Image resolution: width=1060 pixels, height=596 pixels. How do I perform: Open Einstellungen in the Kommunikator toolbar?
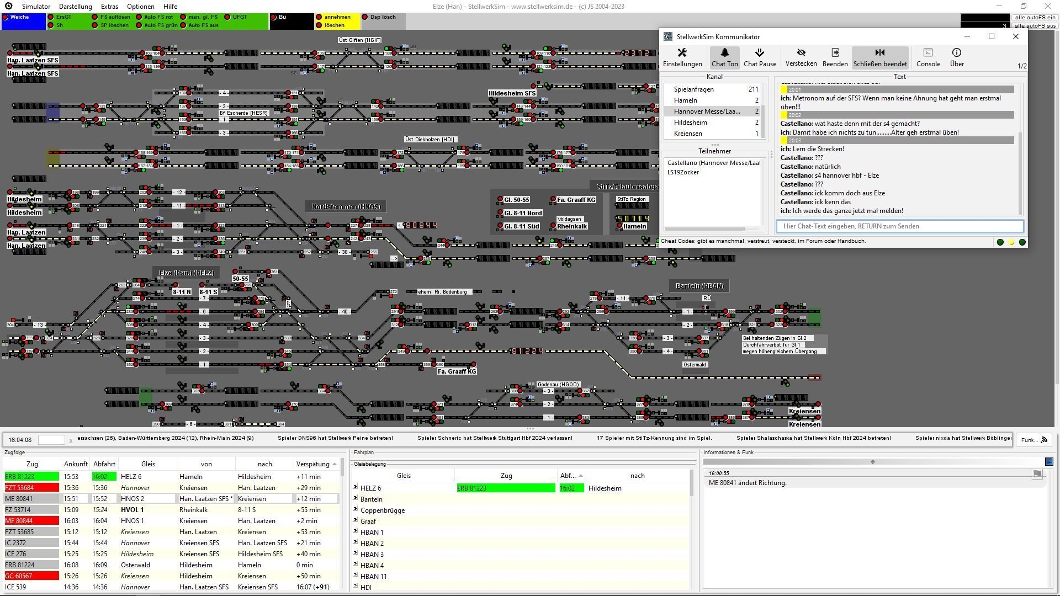(682, 53)
